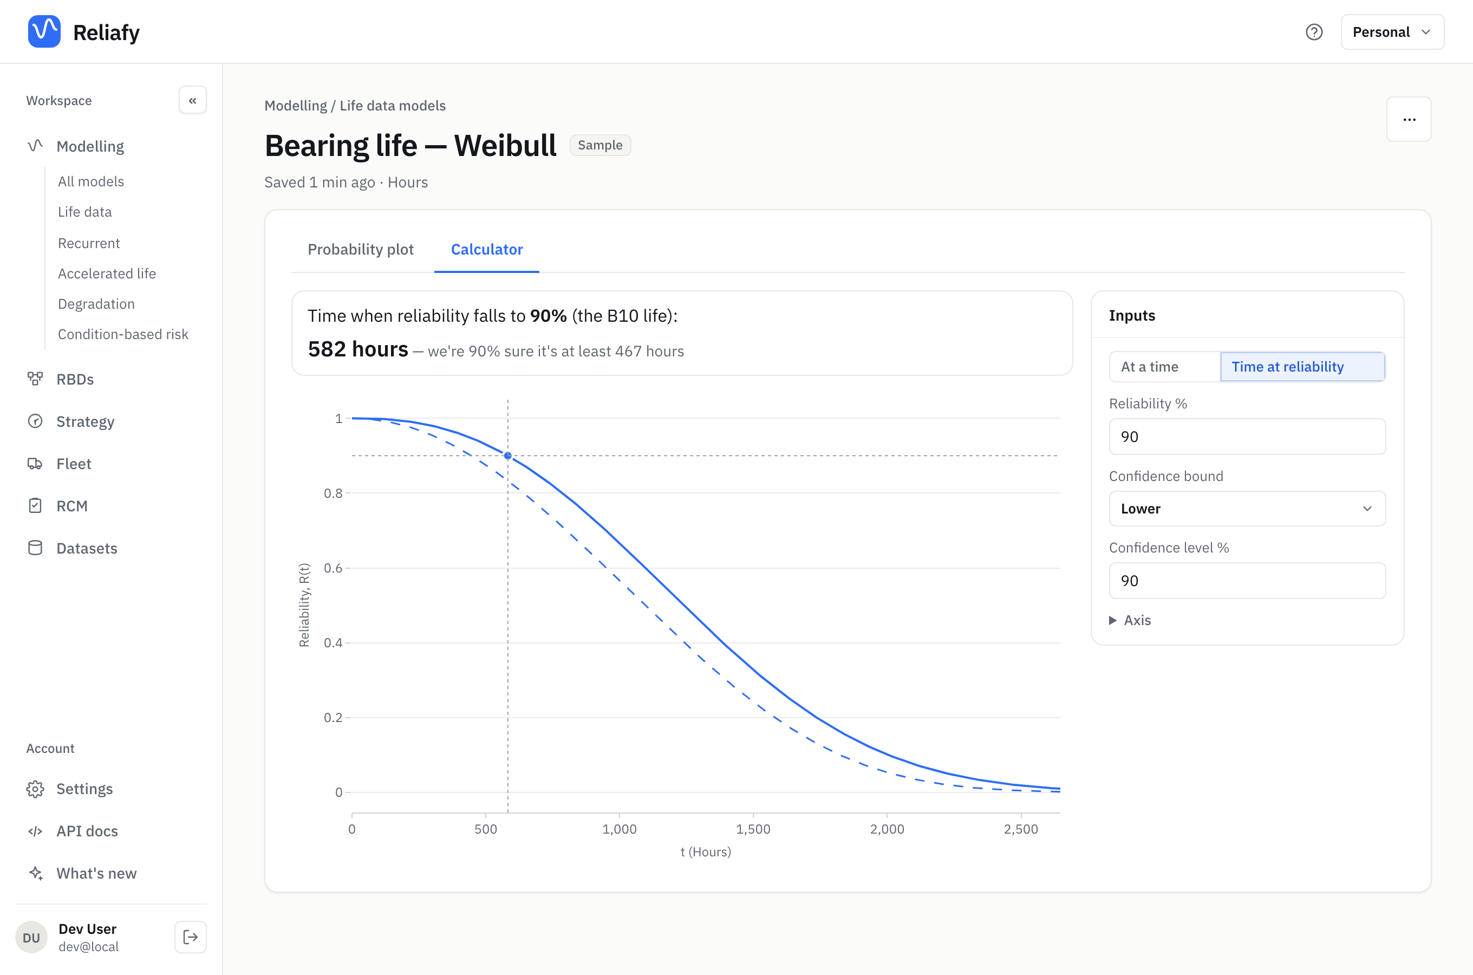The image size is (1473, 975).
Task: Select the Calculator tab
Action: (487, 249)
